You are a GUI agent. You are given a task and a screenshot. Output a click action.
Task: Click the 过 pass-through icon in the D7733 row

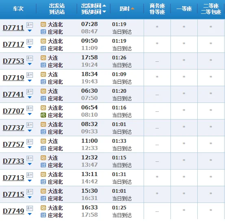coord(43,165)
